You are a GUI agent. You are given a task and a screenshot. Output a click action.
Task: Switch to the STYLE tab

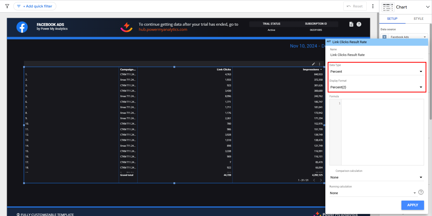pyautogui.click(x=418, y=19)
